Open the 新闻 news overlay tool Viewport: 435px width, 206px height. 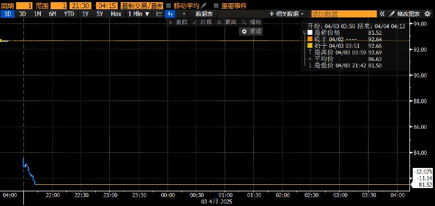227,22
